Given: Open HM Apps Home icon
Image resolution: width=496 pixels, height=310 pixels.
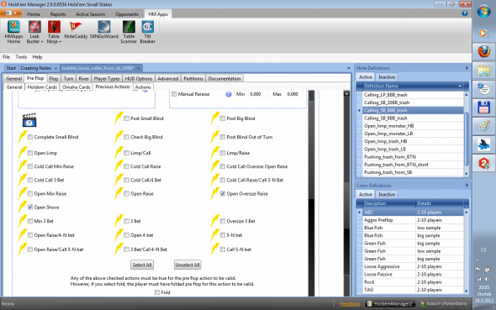Looking at the screenshot, I should (13, 32).
